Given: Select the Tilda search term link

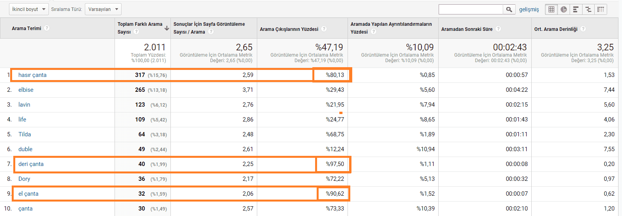Looking at the screenshot, I should [25, 134].
